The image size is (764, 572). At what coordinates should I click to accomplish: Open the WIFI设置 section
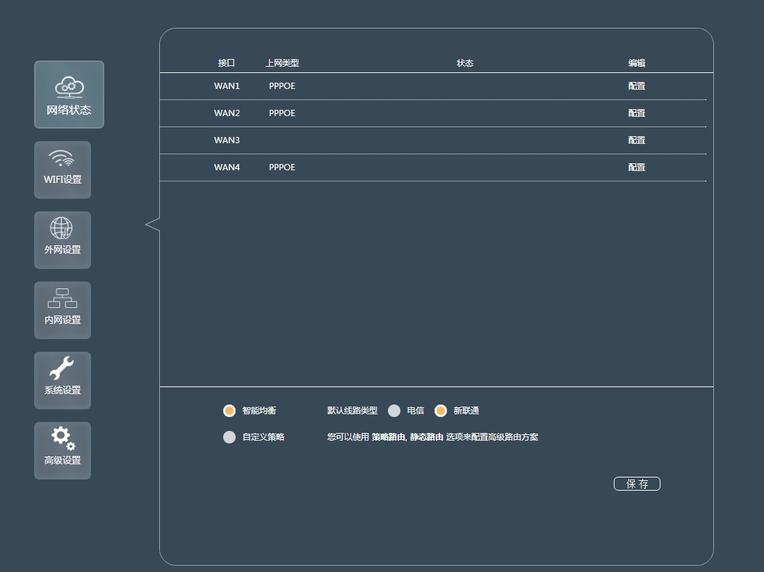coord(62,170)
